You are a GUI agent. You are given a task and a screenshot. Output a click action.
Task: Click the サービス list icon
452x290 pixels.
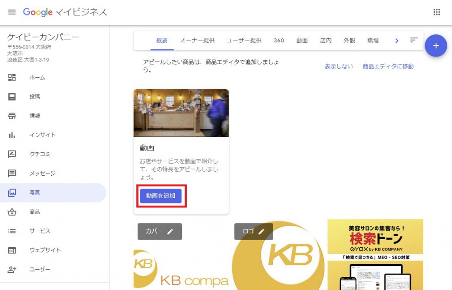coord(12,231)
